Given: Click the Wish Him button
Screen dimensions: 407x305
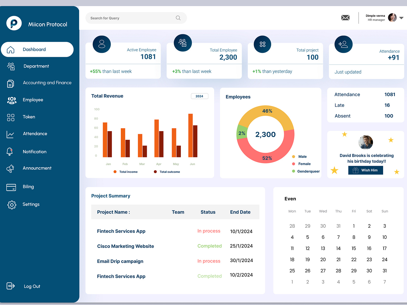Looking at the screenshot, I should [x=366, y=170].
